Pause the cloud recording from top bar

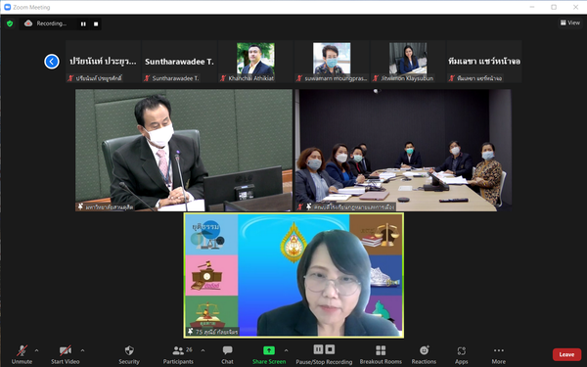83,23
